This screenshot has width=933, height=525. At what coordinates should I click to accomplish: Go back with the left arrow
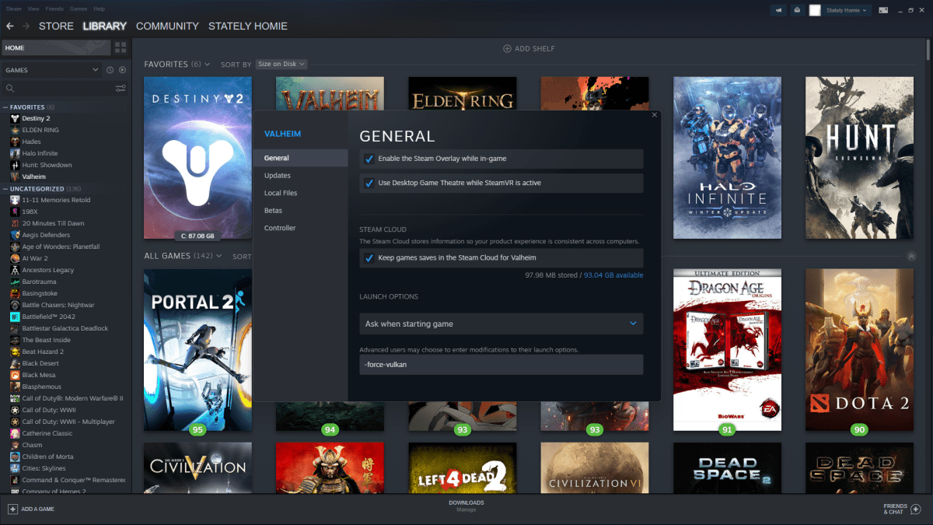(10, 26)
